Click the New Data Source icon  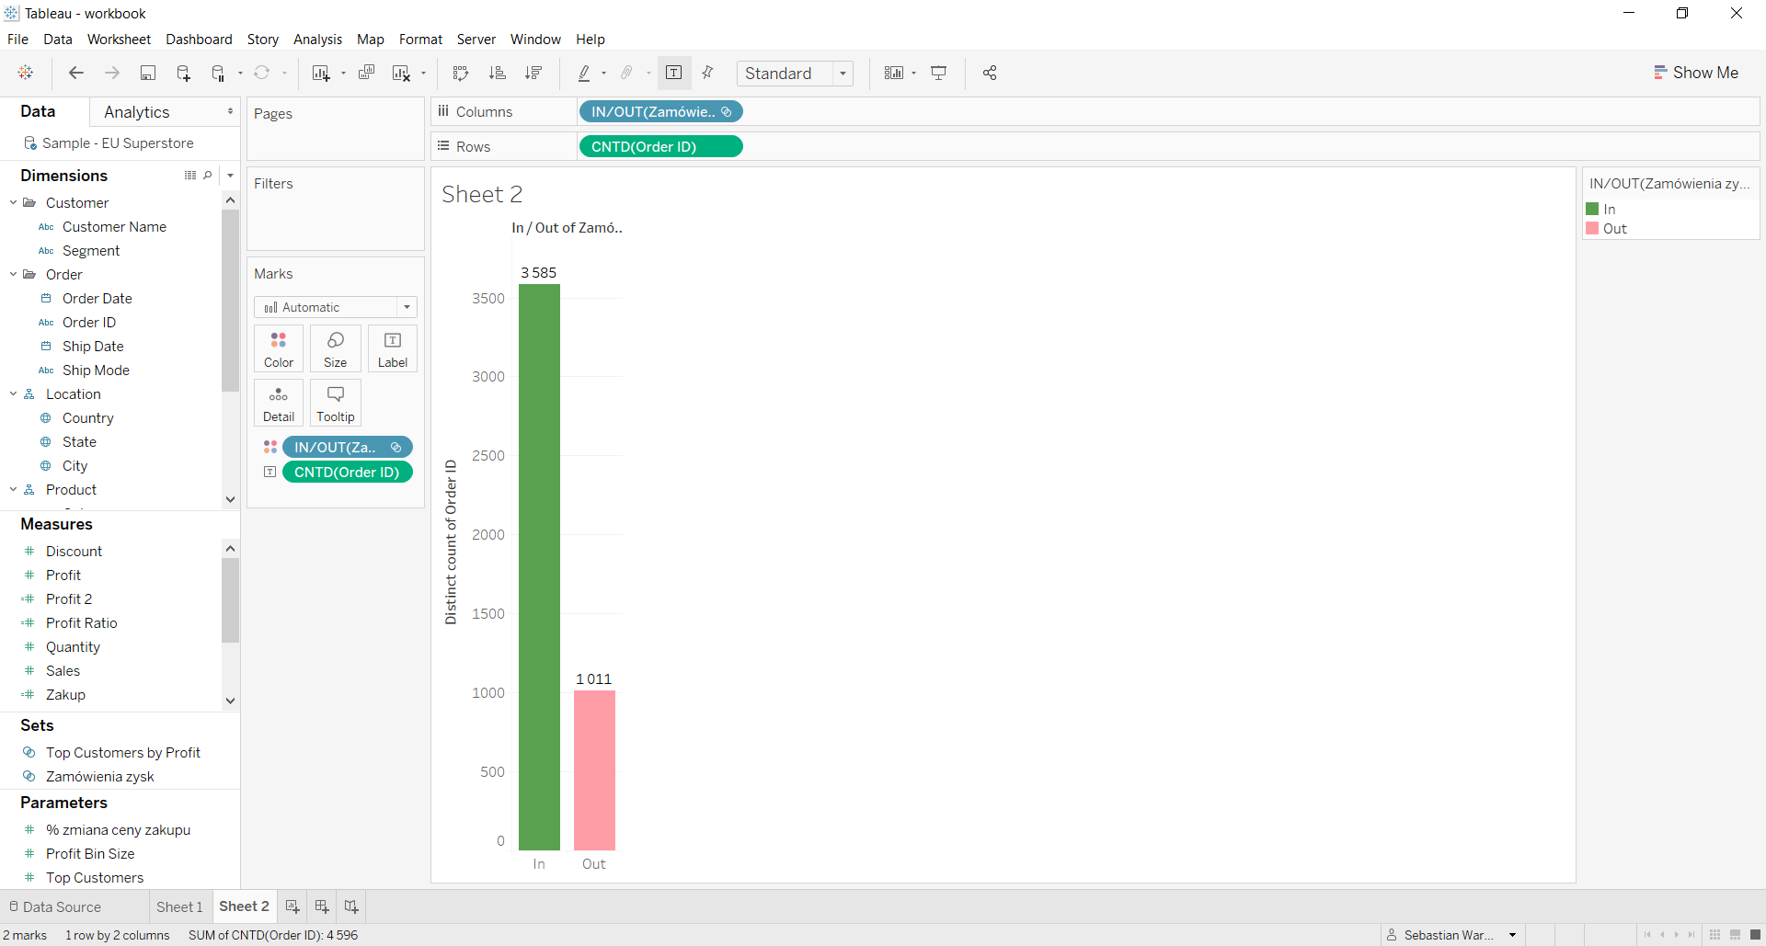point(183,74)
